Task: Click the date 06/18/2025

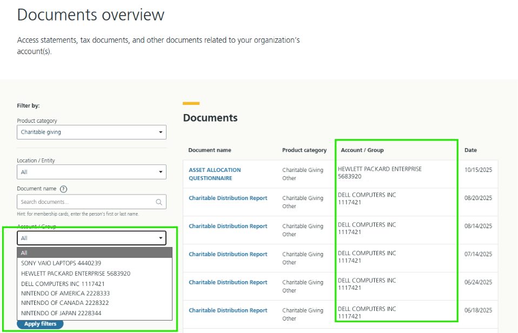Action: pyautogui.click(x=478, y=310)
